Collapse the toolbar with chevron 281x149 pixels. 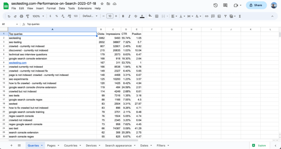(272, 16)
